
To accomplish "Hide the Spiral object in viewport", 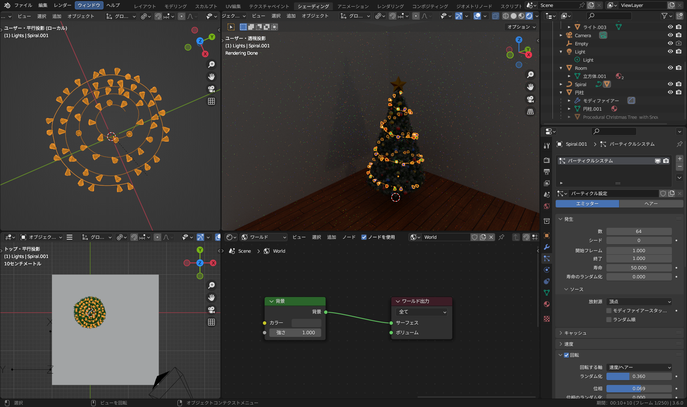I will coord(670,84).
